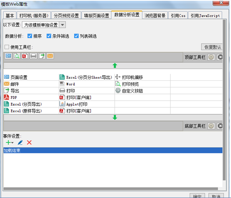Click the 恢复默认 button
This screenshot has width=231, height=198.
coord(212,47)
